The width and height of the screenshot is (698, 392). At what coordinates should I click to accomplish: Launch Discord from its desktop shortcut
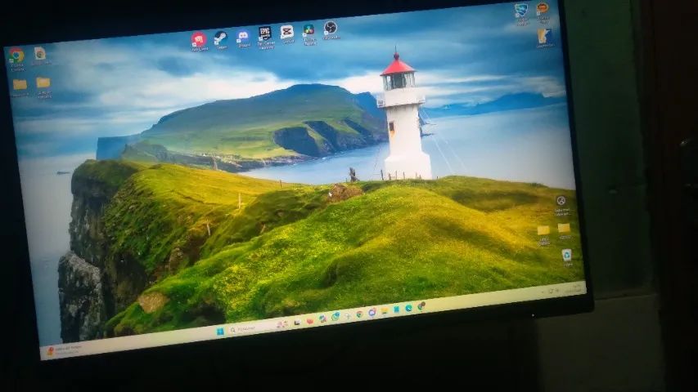tap(243, 36)
